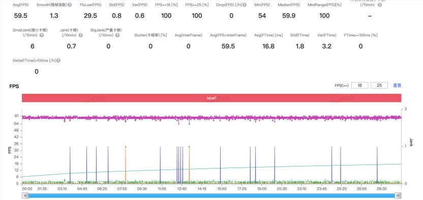
Task: Select the Var(FPS) value 0.6
Action: coord(140,16)
